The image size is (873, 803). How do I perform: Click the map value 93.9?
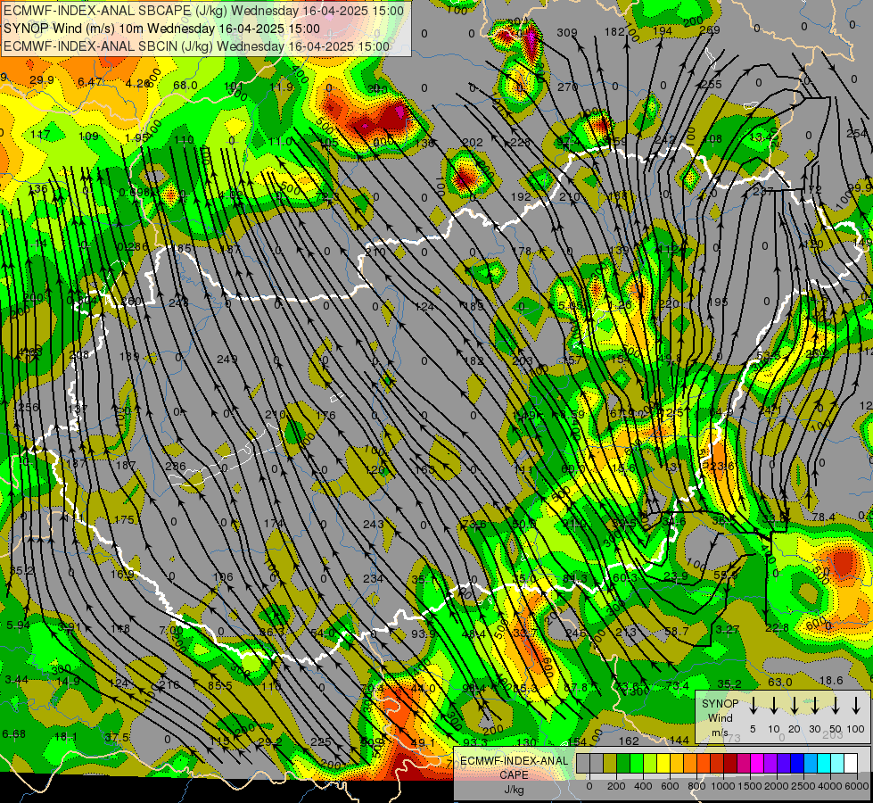(x=424, y=633)
